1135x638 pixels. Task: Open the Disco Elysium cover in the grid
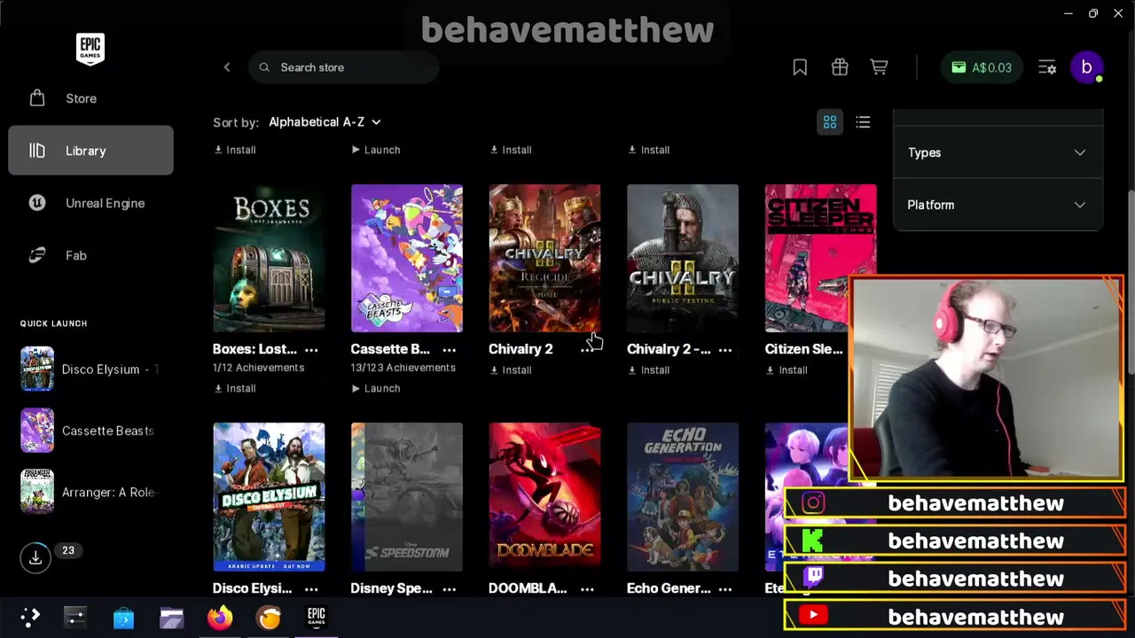(269, 497)
